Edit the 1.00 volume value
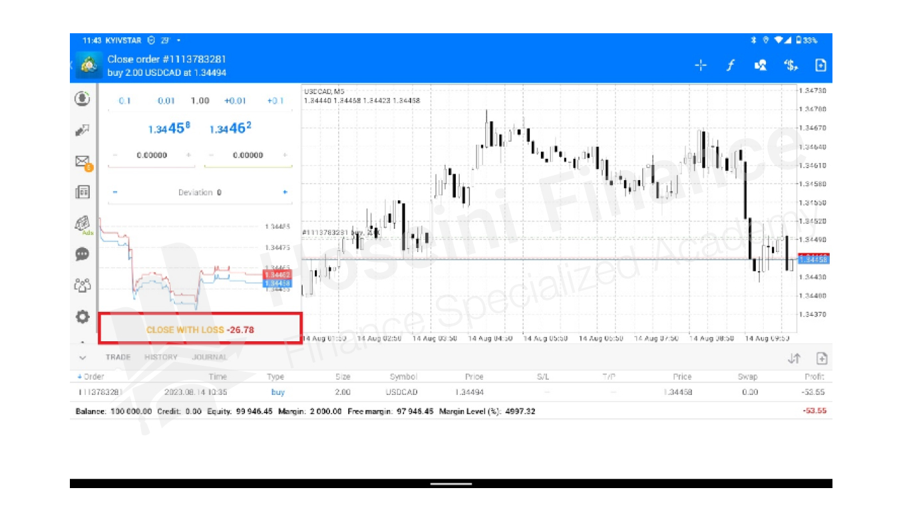 coord(200,101)
